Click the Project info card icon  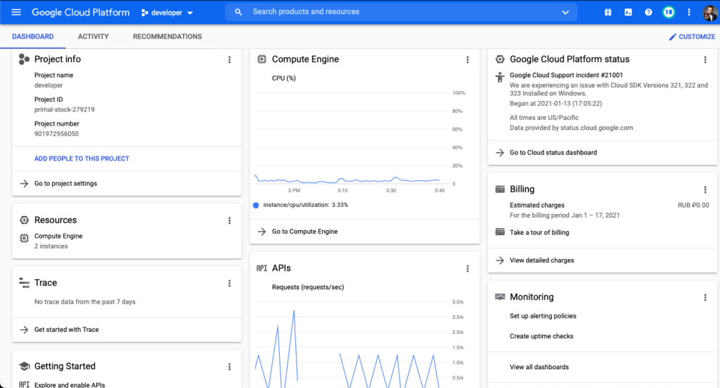(24, 59)
